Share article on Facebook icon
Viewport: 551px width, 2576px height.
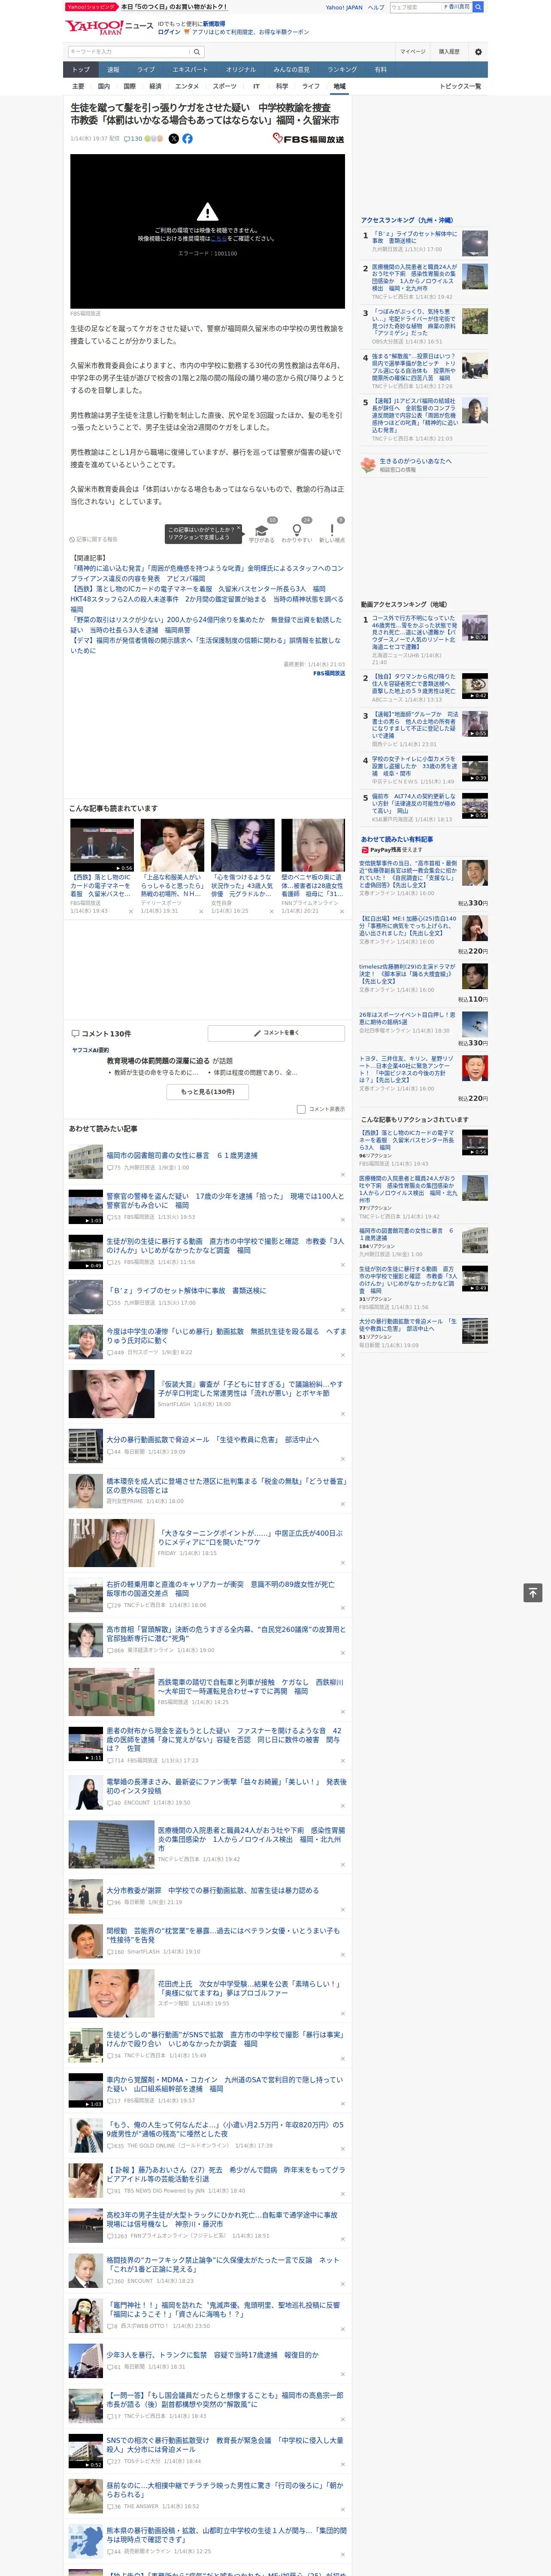click(187, 139)
